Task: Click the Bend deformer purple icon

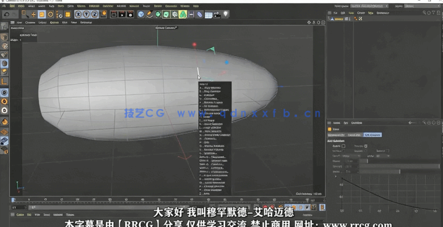Action: (199, 14)
